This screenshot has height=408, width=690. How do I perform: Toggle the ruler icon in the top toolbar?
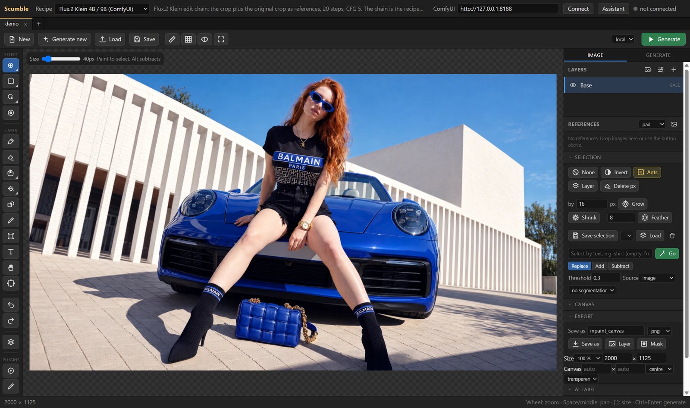(x=172, y=39)
